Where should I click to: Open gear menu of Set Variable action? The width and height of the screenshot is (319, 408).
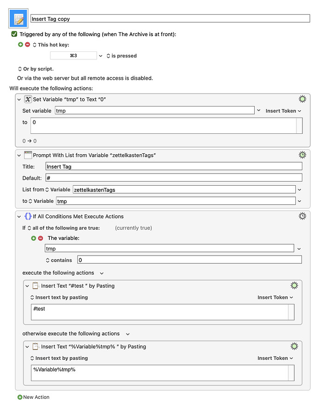click(302, 99)
